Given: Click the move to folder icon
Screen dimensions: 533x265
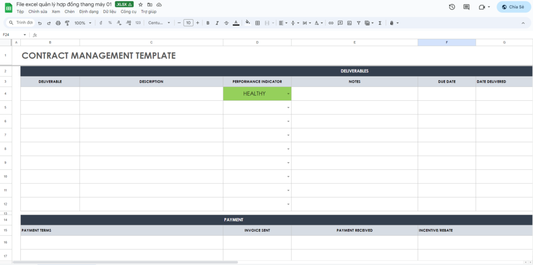Looking at the screenshot, I should click(x=149, y=4).
